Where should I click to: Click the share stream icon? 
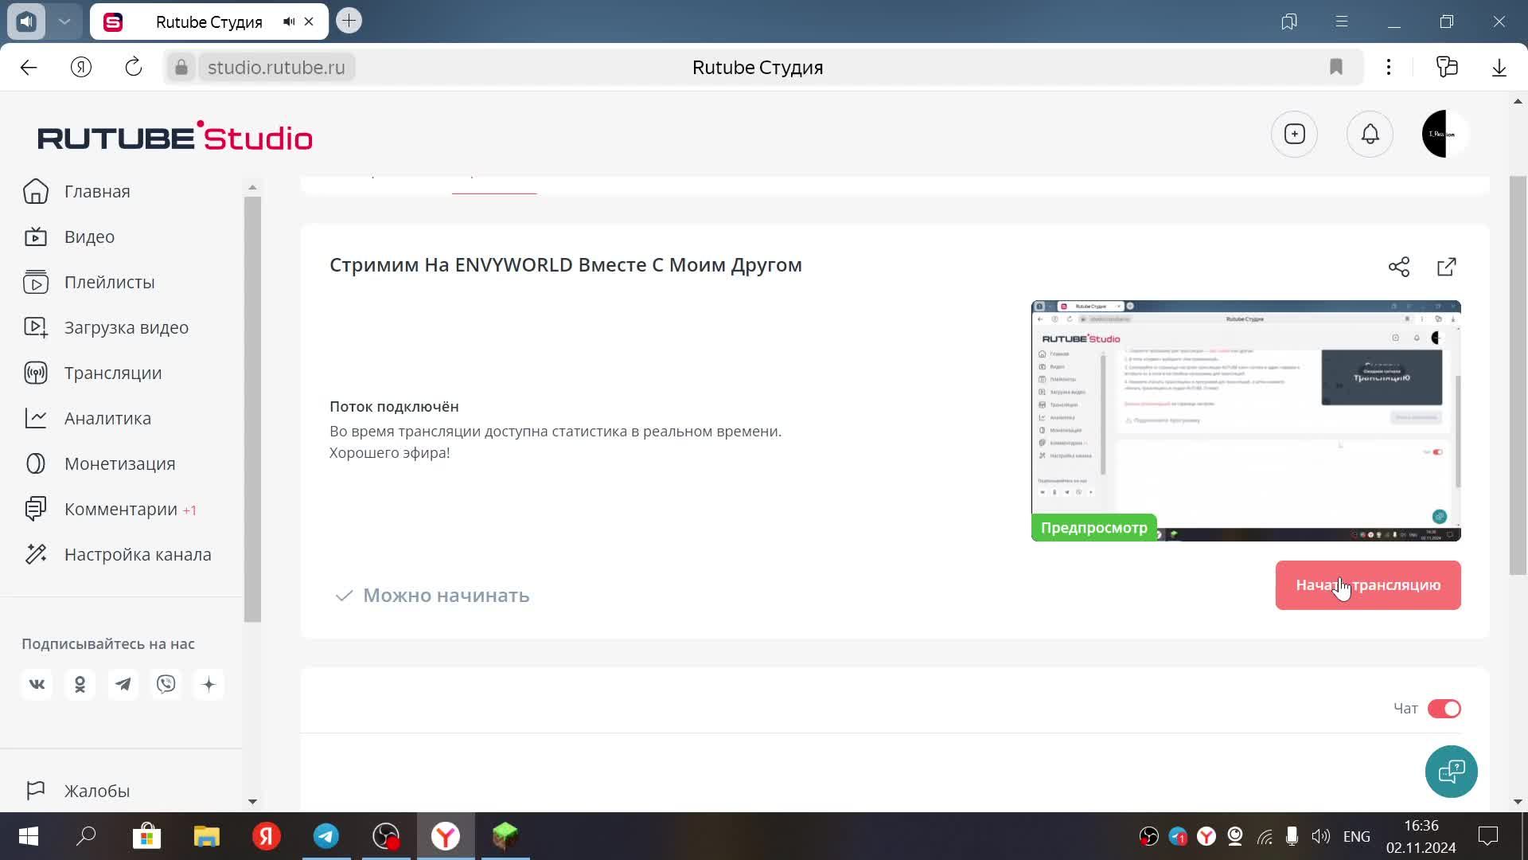[1399, 267]
